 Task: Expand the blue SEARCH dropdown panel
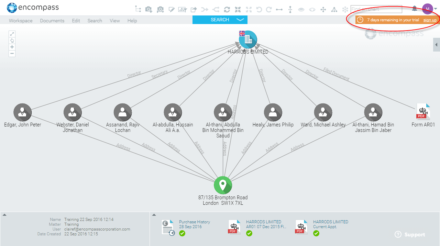pos(220,20)
